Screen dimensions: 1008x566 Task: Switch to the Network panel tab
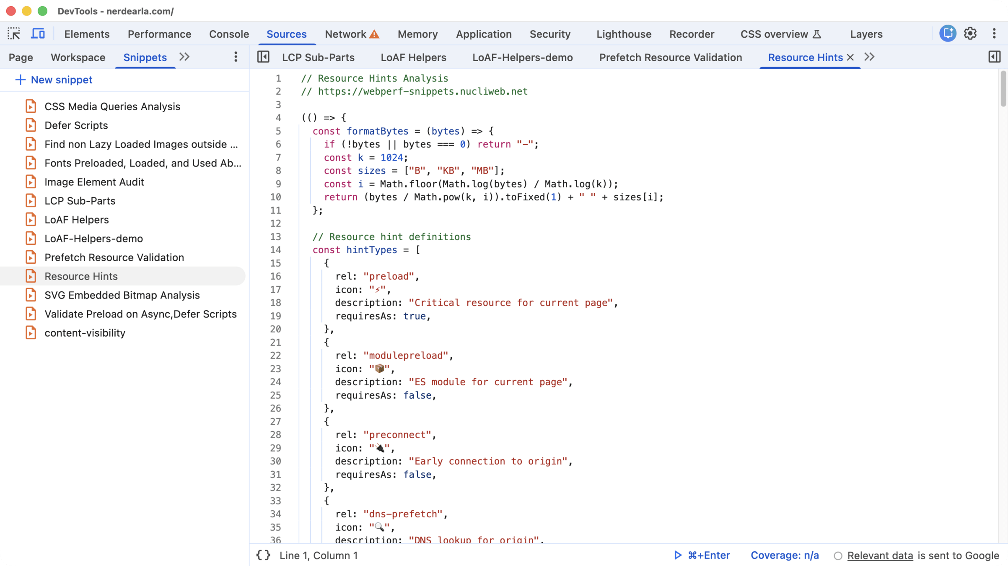(x=346, y=34)
